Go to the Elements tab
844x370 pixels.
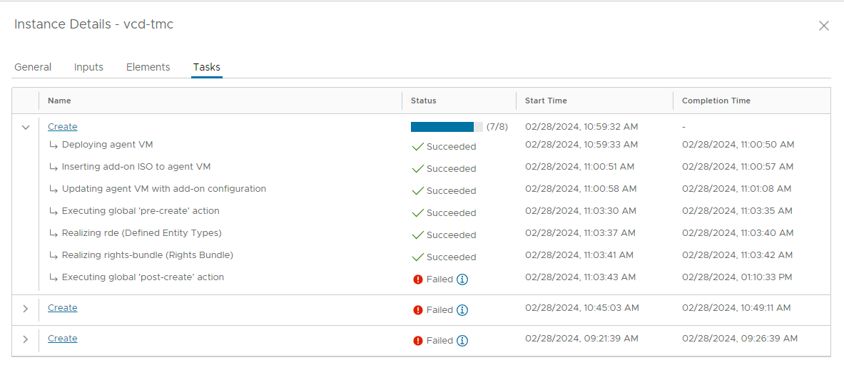pos(148,67)
